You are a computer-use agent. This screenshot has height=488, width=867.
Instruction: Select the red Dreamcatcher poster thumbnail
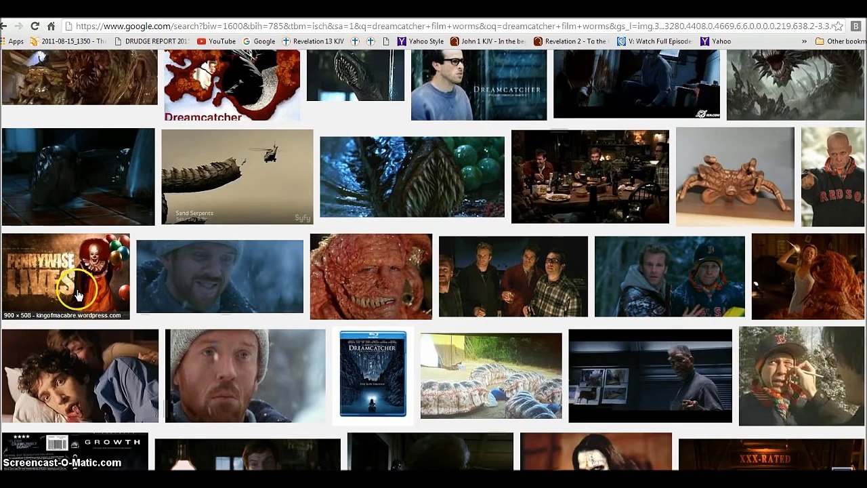pyautogui.click(x=232, y=86)
